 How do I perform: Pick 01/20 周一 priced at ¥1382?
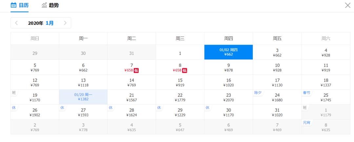point(83,97)
